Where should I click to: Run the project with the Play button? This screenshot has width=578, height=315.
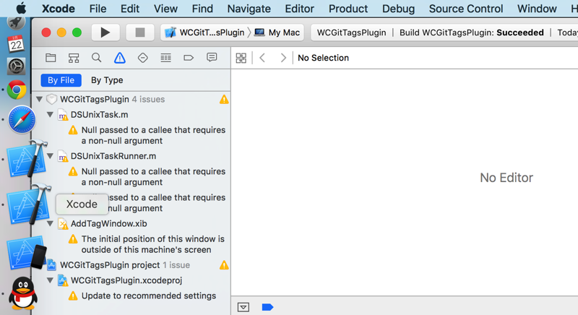105,33
